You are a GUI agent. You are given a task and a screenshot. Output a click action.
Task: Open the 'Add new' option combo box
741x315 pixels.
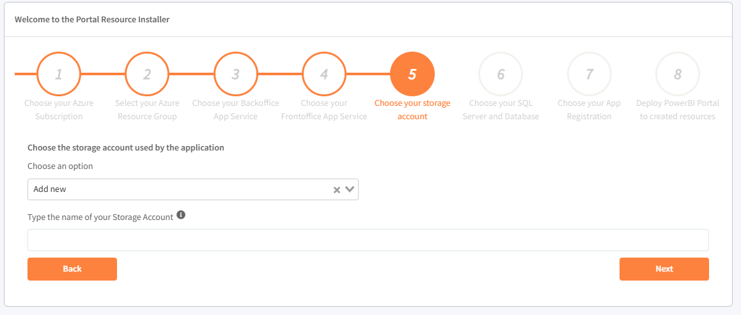click(x=179, y=189)
